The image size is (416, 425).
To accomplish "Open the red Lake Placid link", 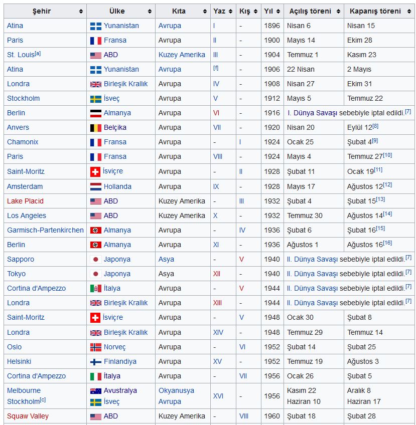I will pyautogui.click(x=25, y=201).
